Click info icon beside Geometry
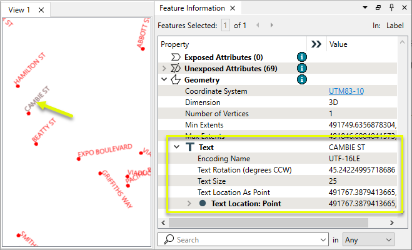This screenshot has height=250, width=412. 302,79
